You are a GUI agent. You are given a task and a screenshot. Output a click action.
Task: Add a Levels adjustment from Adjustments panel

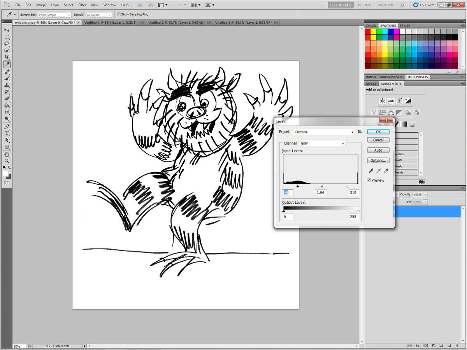pyautogui.click(x=391, y=101)
